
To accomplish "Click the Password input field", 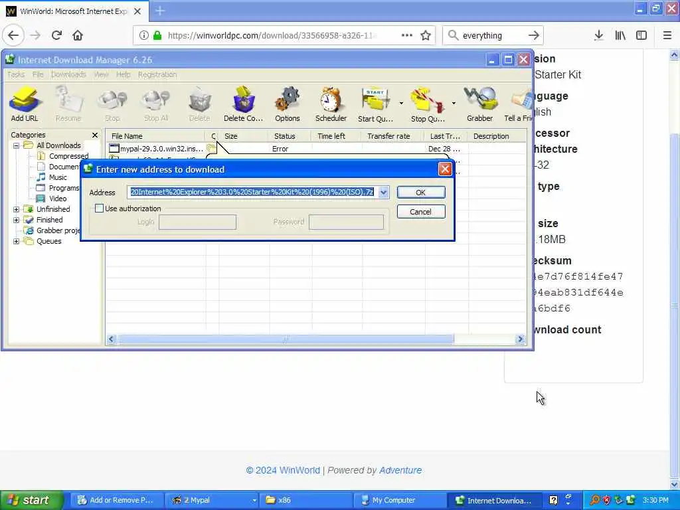I will click(x=346, y=222).
